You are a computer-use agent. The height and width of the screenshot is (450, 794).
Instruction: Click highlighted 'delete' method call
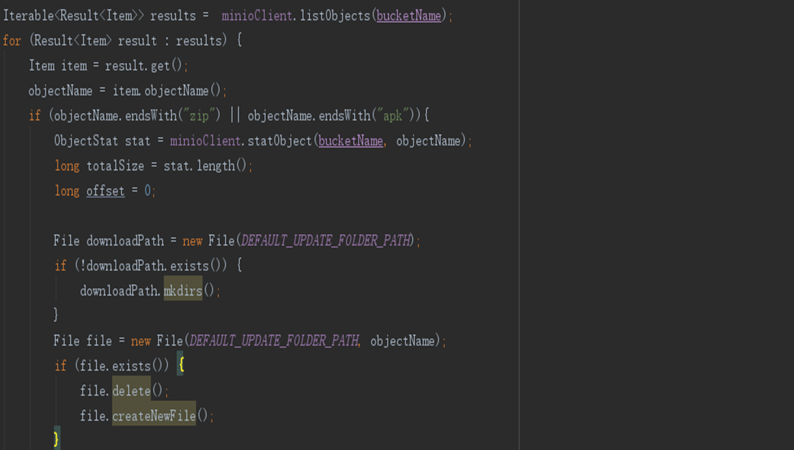pos(132,391)
